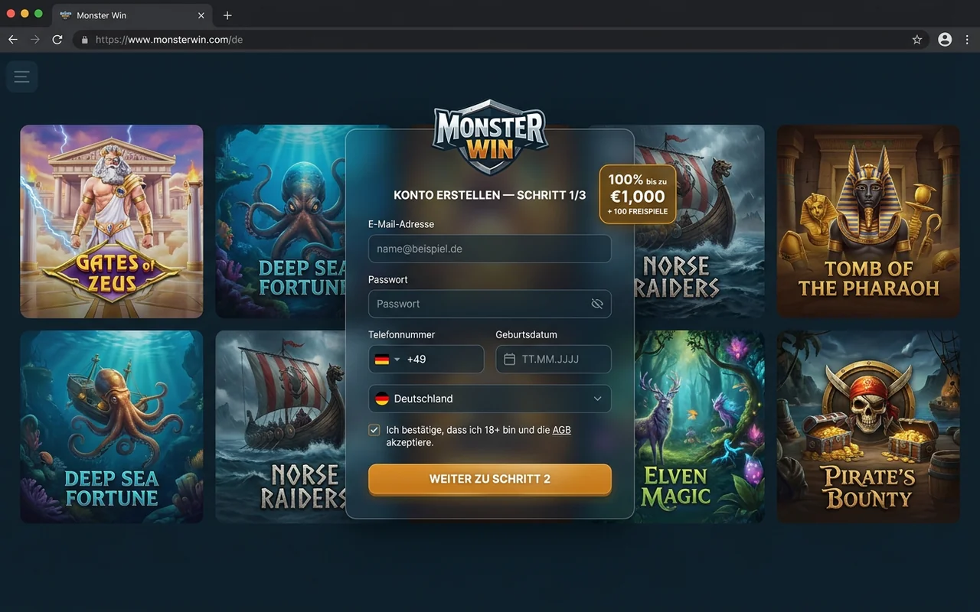Click the Telefonnummer label
980x612 pixels.
402,334
